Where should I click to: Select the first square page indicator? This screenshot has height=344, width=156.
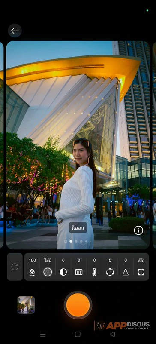point(66,241)
